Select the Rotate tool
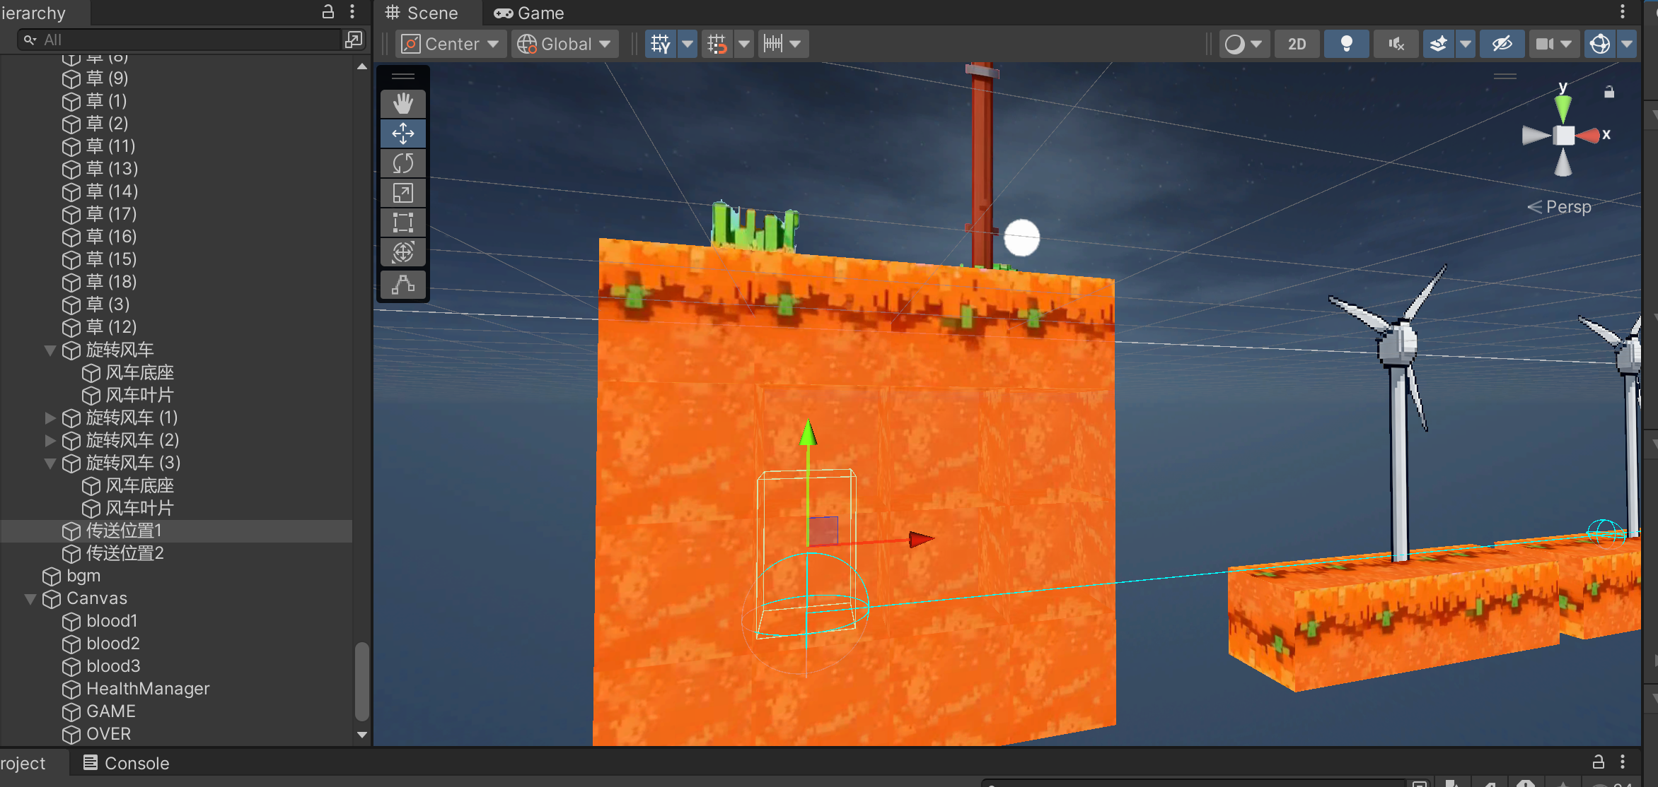This screenshot has height=787, width=1658. (403, 163)
